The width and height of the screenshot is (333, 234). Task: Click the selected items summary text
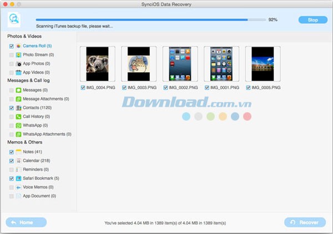165,223
